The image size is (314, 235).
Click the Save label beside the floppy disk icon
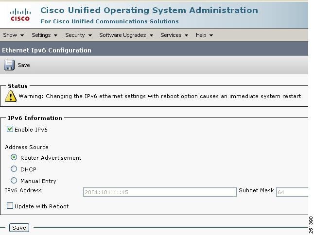tap(24, 65)
